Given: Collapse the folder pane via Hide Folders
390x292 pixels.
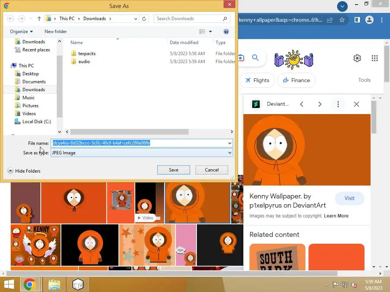Looking at the screenshot, I should pyautogui.click(x=24, y=171).
